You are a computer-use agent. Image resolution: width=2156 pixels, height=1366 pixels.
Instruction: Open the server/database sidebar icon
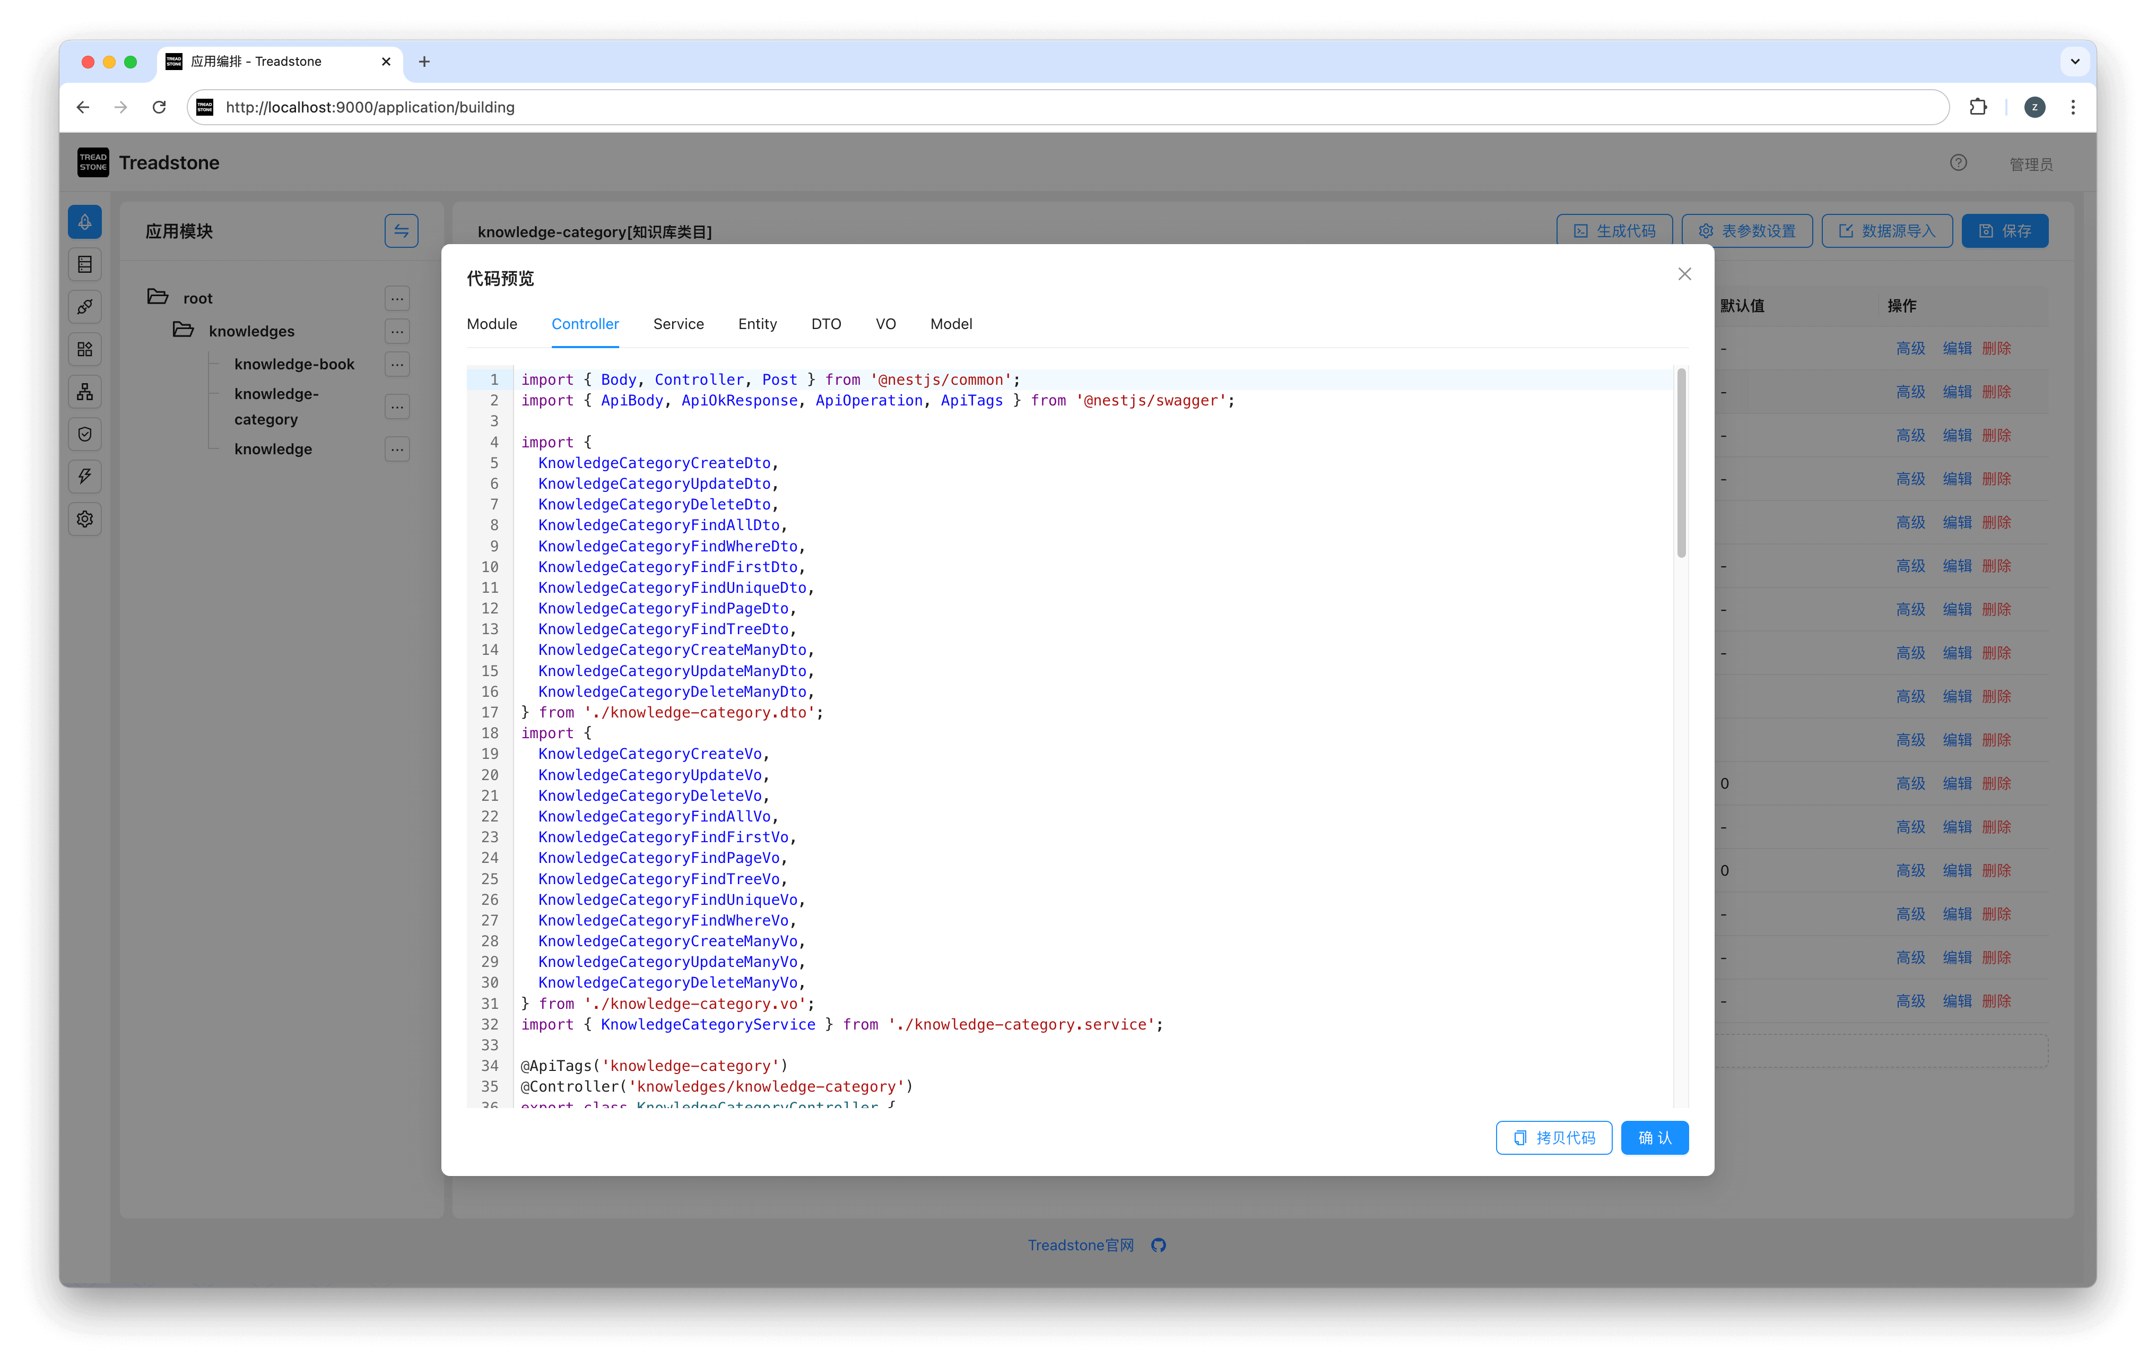click(85, 264)
